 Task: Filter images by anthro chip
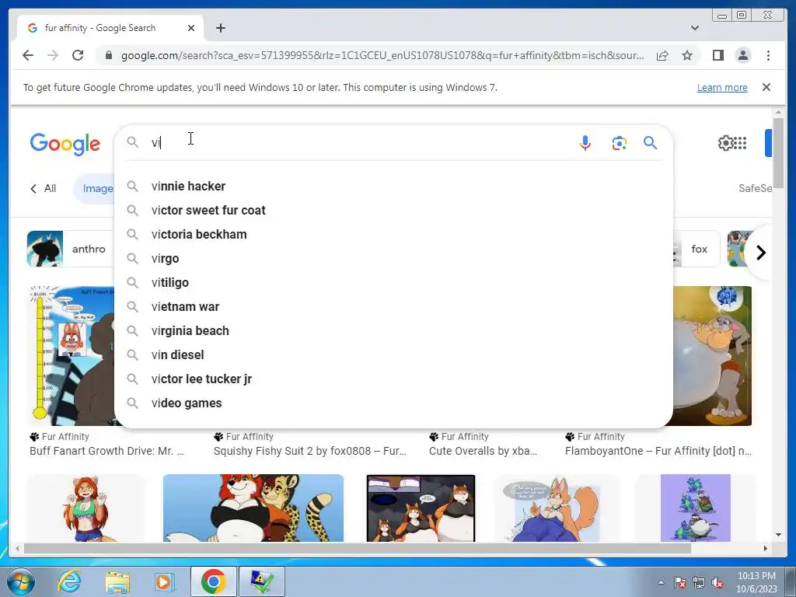pos(71,249)
